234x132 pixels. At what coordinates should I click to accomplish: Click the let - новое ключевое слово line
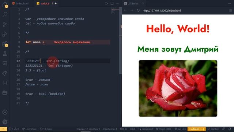coord(50,23)
